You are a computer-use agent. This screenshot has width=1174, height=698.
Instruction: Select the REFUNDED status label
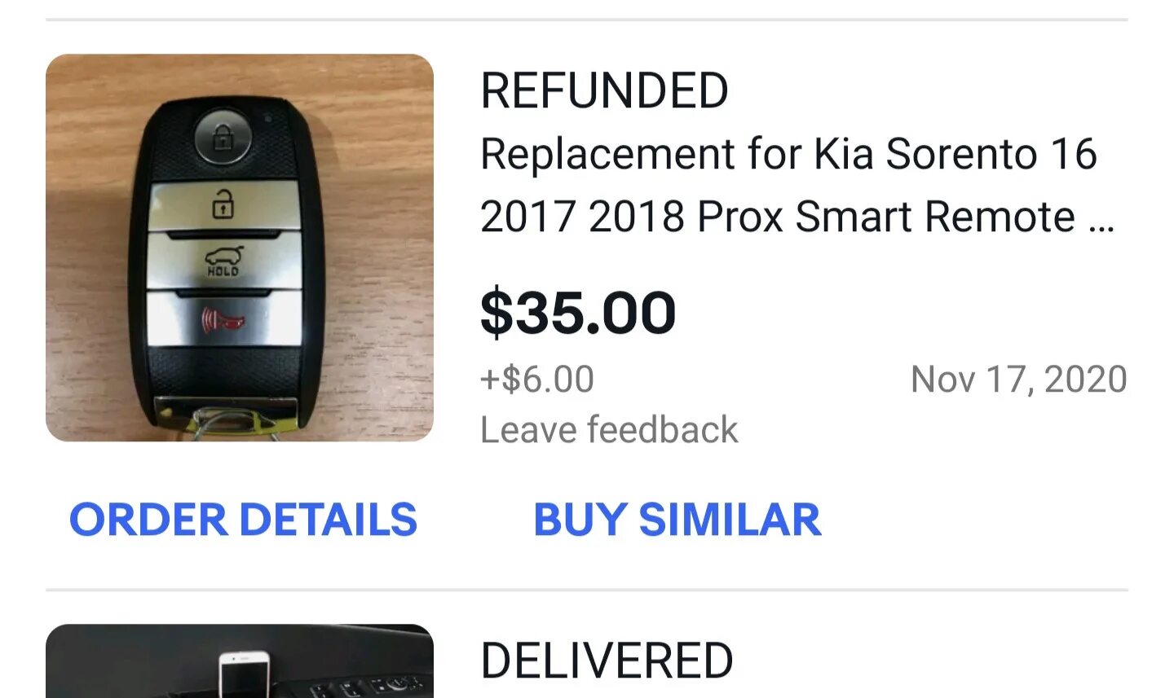(x=604, y=90)
